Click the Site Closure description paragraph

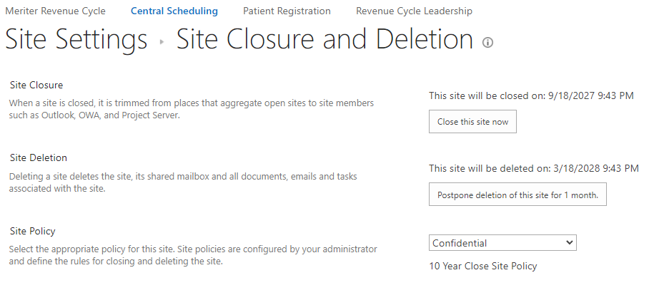(x=192, y=109)
